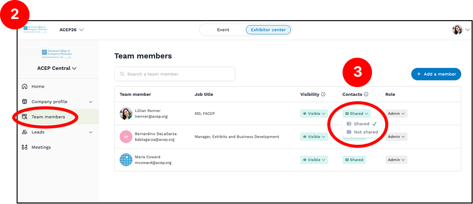Click Manager, Exhibits and Business Development title
Image resolution: width=473 pixels, height=204 pixels.
(237, 137)
